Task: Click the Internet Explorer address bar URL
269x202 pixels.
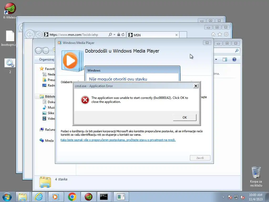Action: [x=74, y=35]
